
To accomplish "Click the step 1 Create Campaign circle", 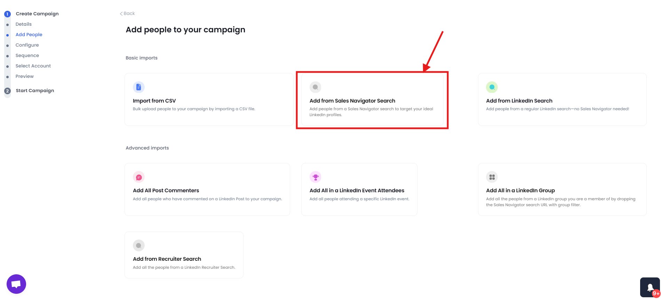I will coord(7,14).
